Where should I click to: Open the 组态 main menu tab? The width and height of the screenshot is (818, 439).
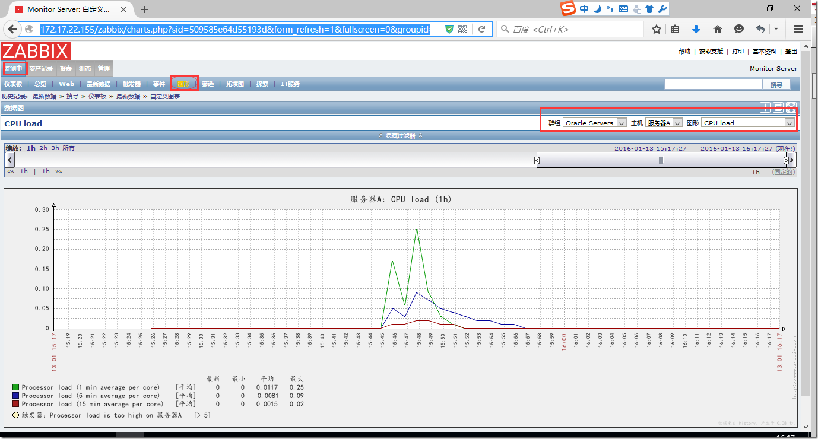tap(85, 68)
